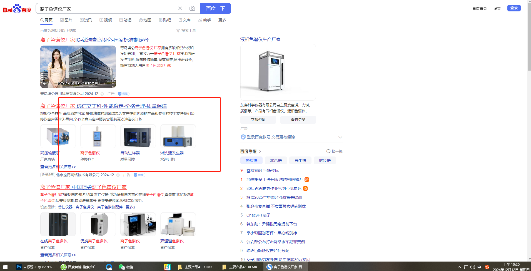Expand 更多 equipment brands
Screen dimensions: 531x271
pos(131,207)
